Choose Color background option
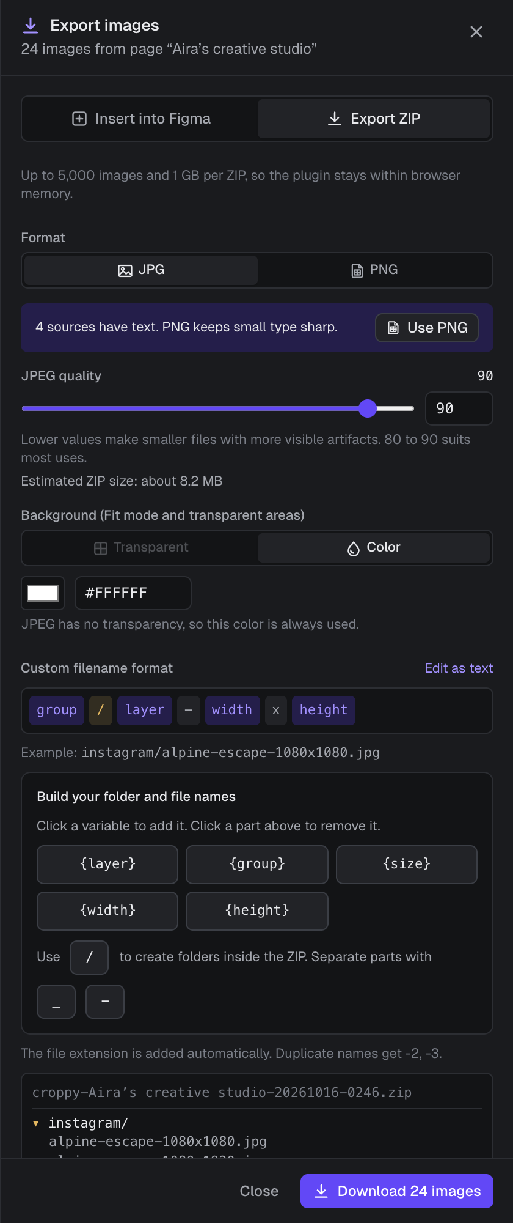 [x=374, y=548]
